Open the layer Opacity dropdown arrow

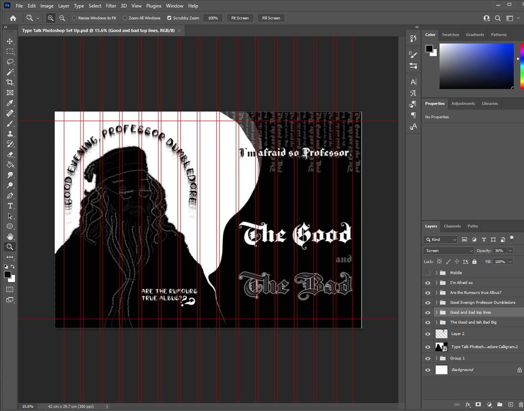(510, 251)
